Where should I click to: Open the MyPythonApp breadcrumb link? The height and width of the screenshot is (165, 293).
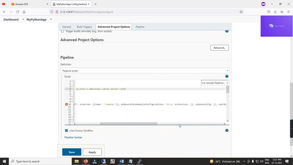tap(37, 19)
